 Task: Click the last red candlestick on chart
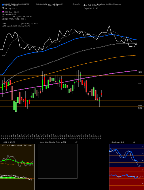pos(101,94)
